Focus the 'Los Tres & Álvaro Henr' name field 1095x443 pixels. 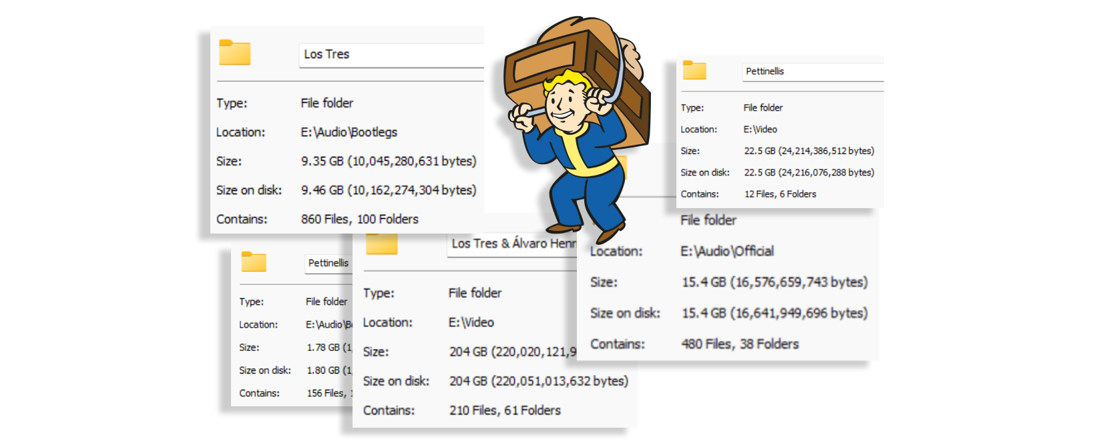512,244
